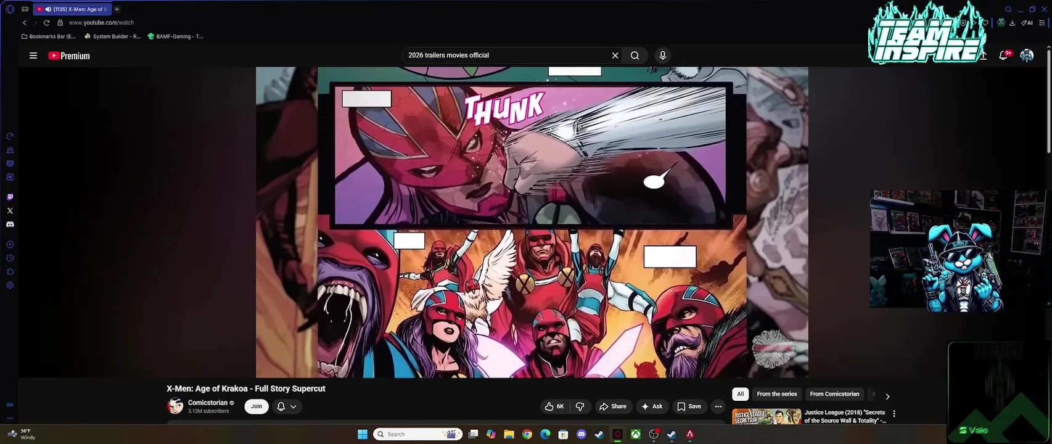
Task: Open the System Builder bookmark
Action: [x=112, y=36]
